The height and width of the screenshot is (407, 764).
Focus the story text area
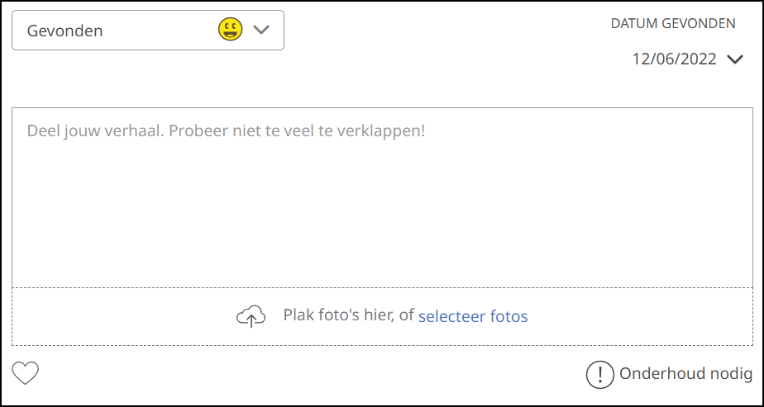[x=382, y=206]
